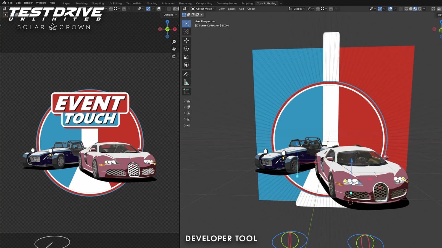
Task: Open the Blender logo menu
Action: (4, 3)
